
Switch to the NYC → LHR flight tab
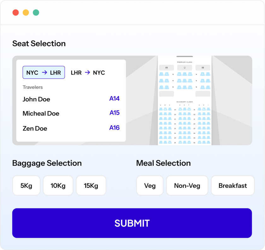pos(44,73)
